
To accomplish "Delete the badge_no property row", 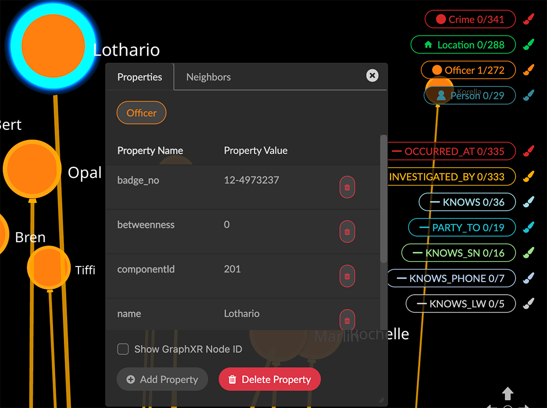I will click(x=347, y=187).
